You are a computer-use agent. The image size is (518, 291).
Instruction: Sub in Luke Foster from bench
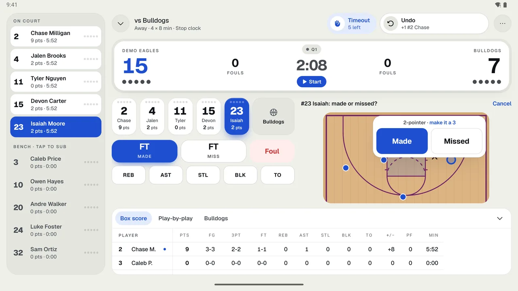56,230
